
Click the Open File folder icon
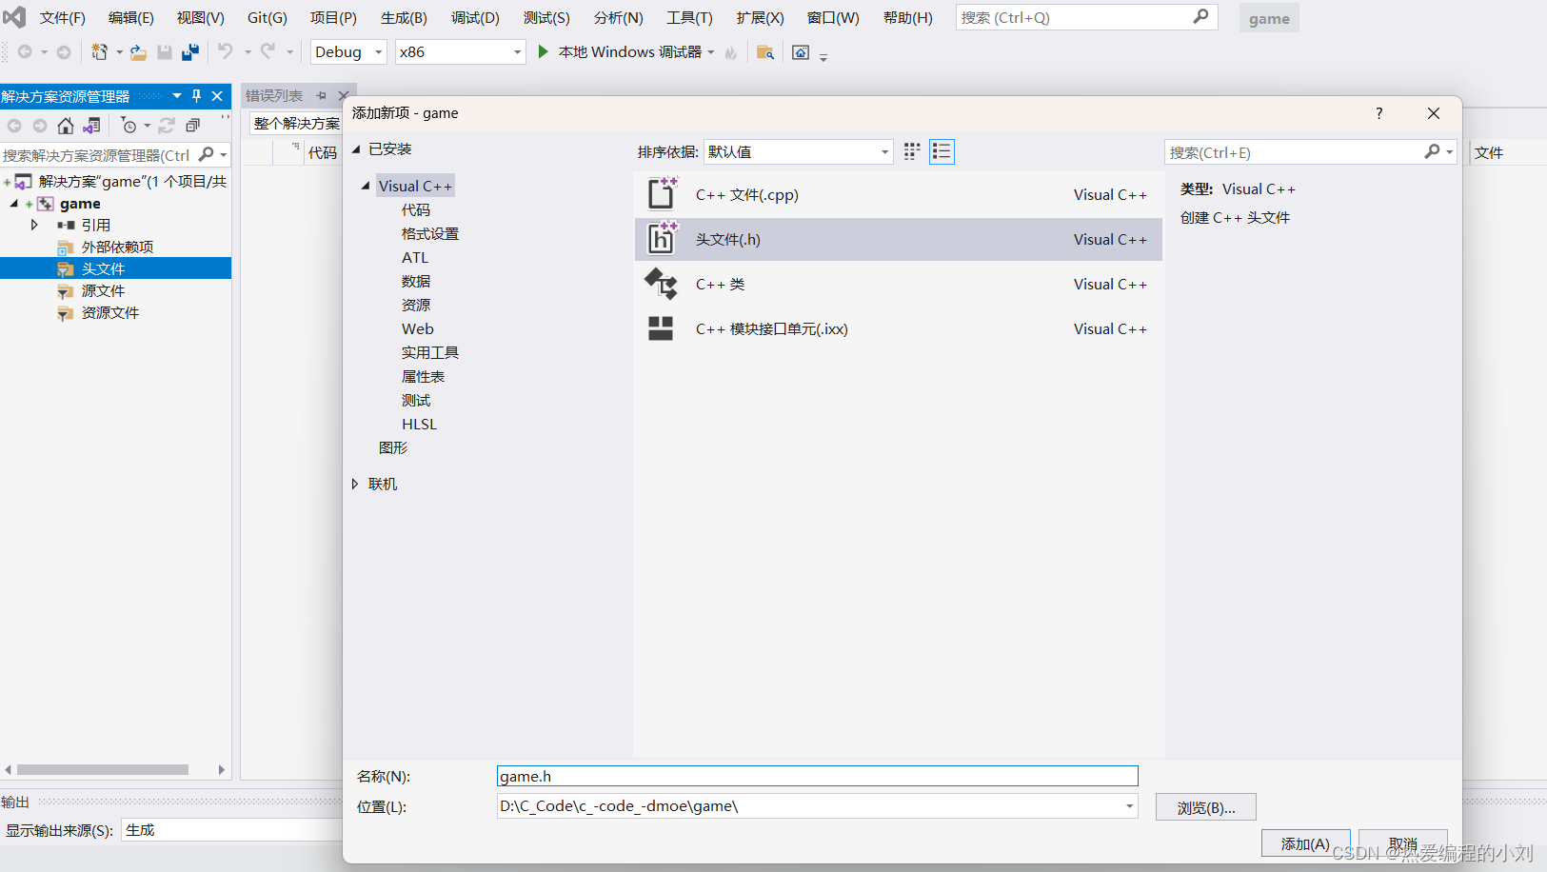click(138, 52)
